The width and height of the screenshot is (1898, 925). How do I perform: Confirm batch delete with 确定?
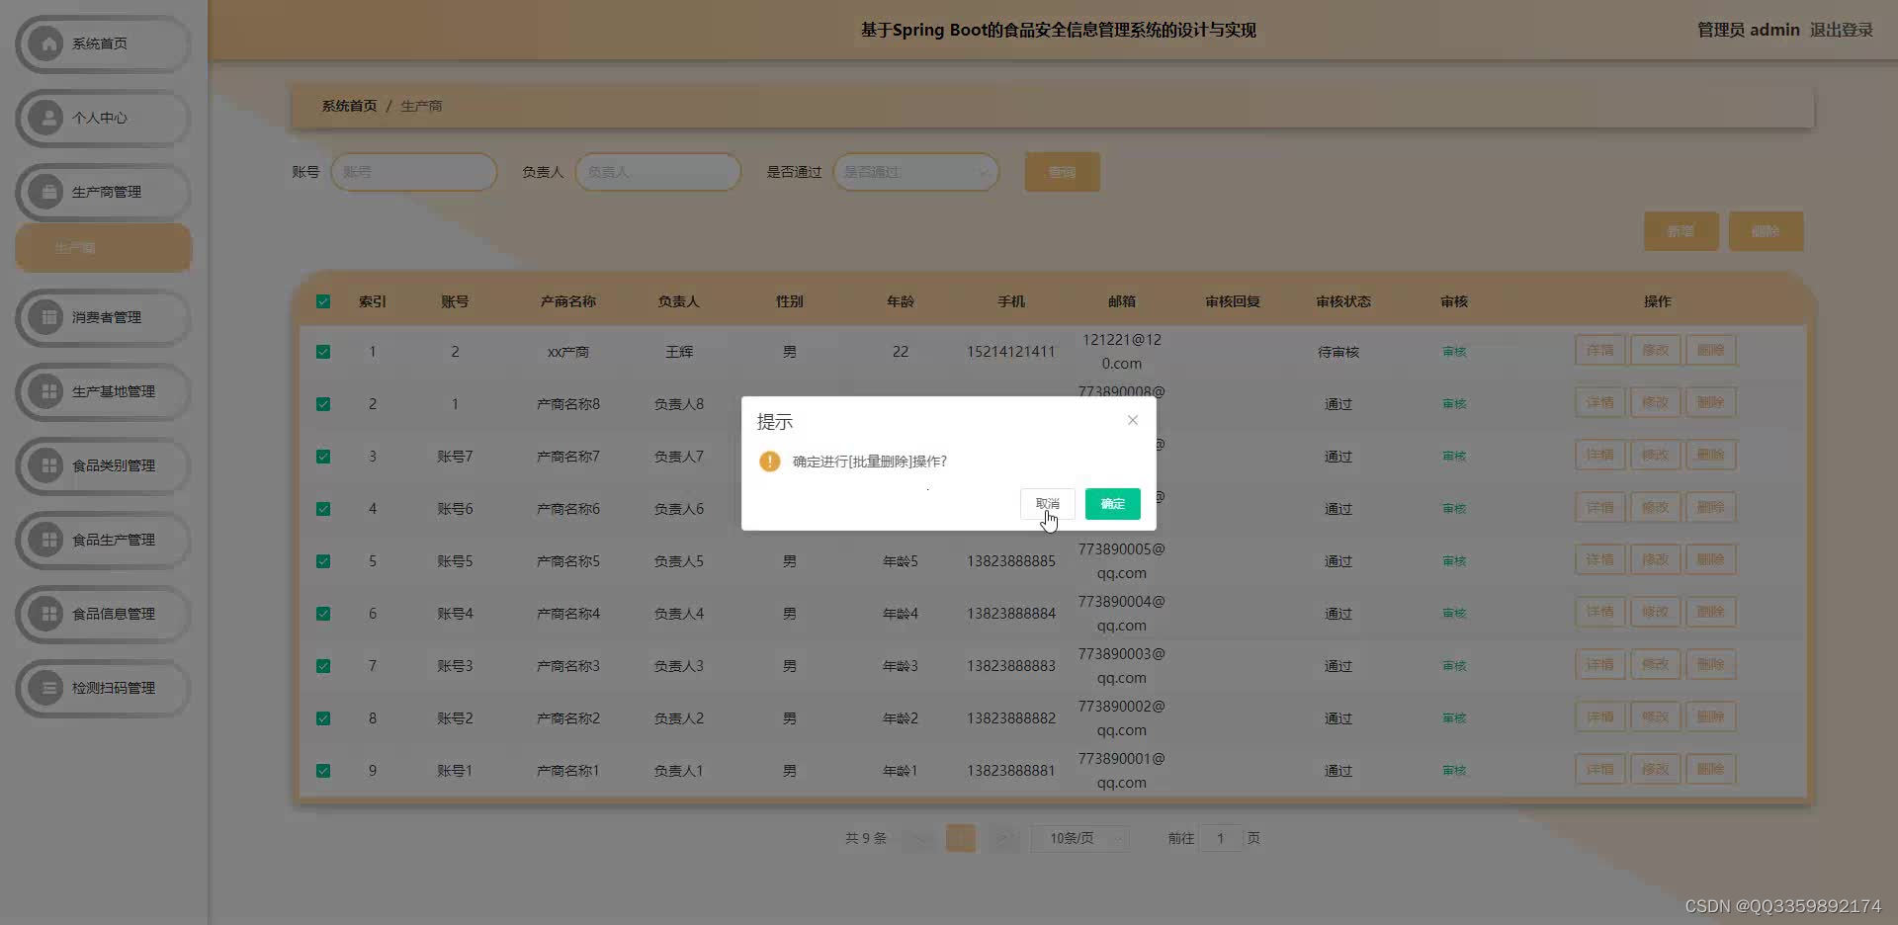click(1112, 504)
